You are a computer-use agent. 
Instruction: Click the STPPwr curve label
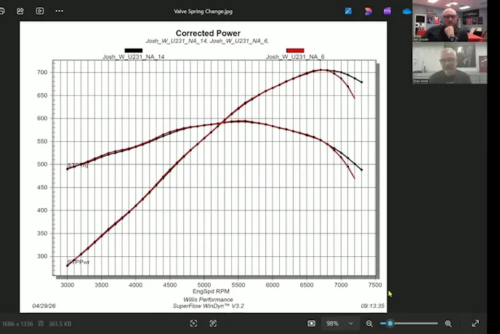coord(78,262)
